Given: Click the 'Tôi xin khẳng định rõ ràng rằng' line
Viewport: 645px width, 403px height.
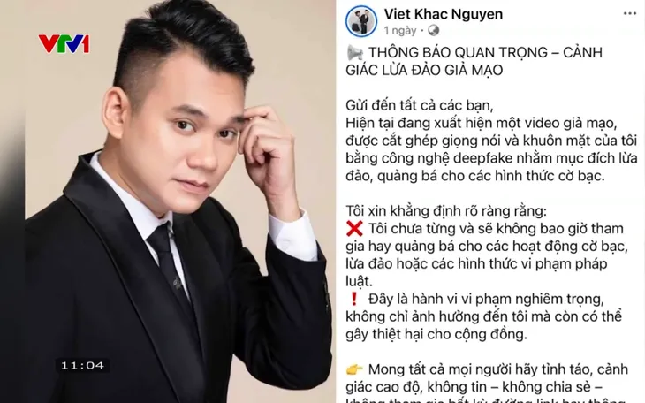Looking at the screenshot, I should [x=446, y=211].
